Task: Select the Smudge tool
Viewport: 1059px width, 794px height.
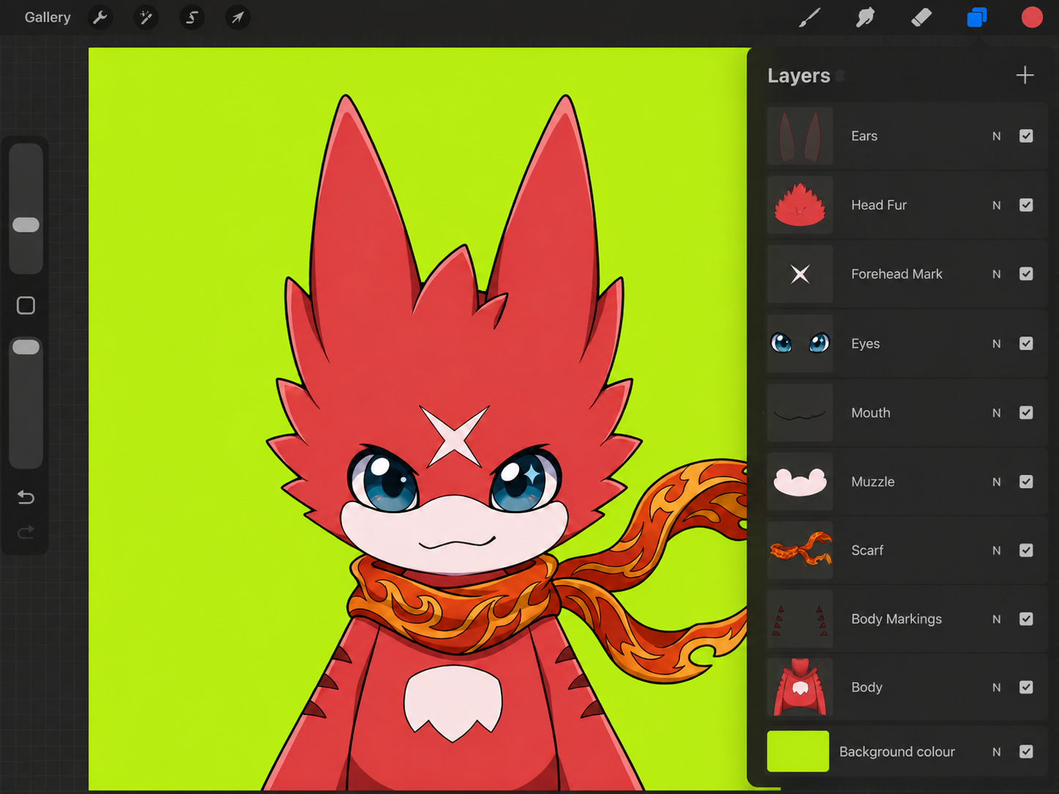Action: tap(865, 18)
